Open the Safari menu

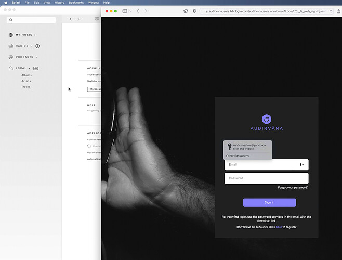click(x=16, y=3)
